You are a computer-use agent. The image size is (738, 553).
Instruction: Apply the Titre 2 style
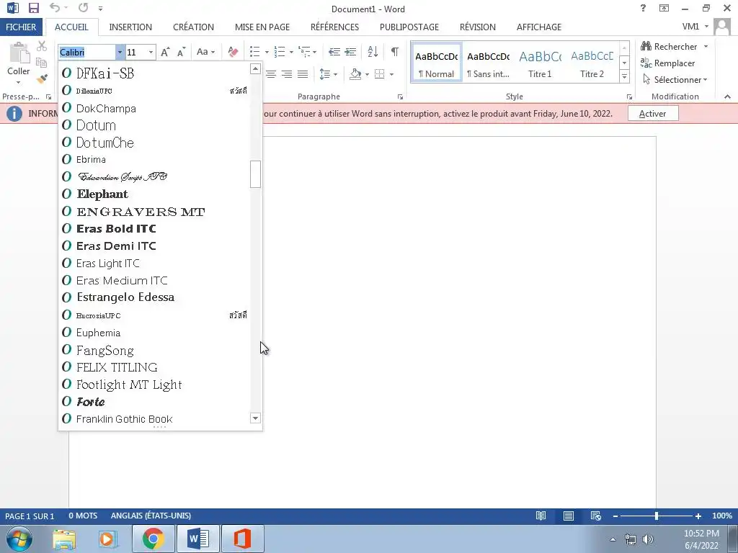click(x=592, y=63)
